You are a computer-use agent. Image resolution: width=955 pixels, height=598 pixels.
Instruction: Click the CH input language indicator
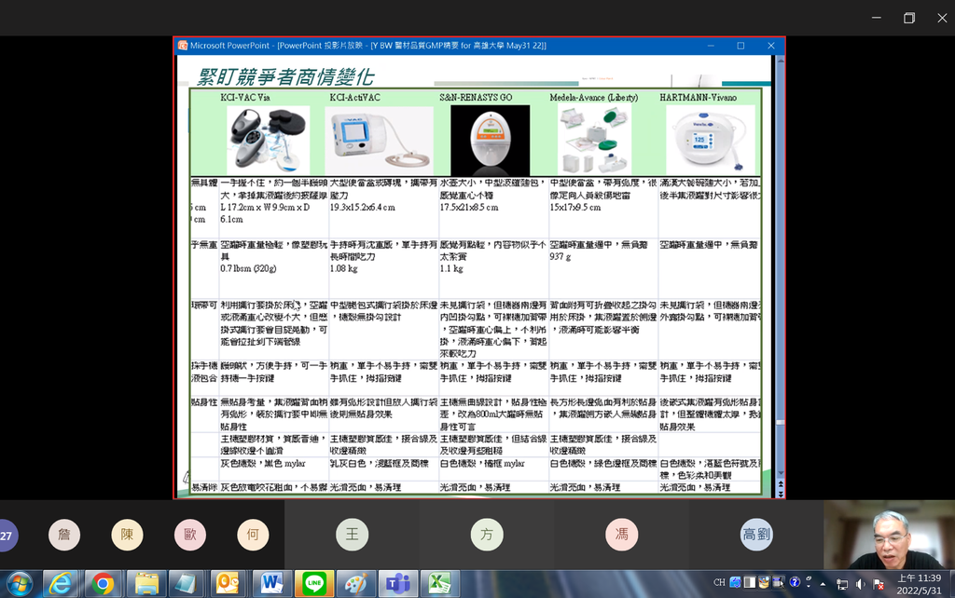tap(719, 583)
